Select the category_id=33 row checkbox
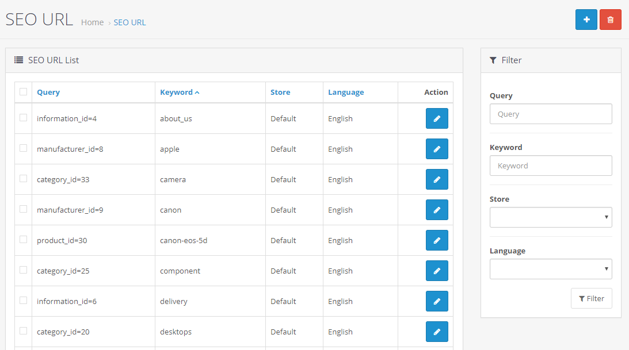 [23, 179]
